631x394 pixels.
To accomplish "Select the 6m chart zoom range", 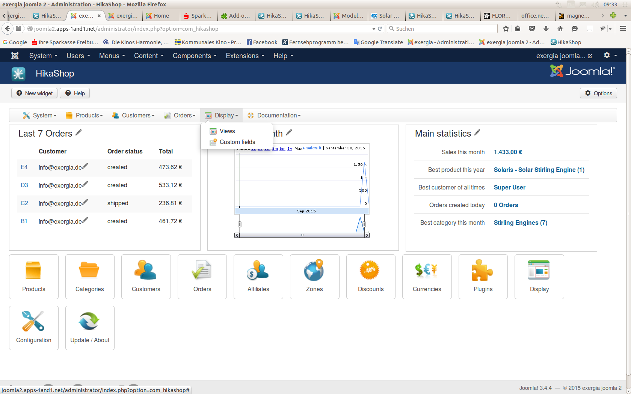I will coord(282,149).
